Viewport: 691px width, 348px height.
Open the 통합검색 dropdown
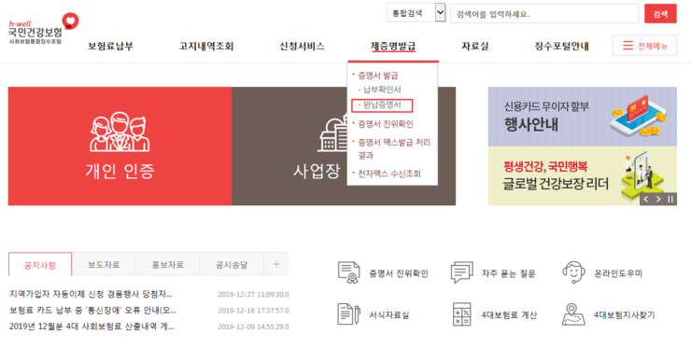[416, 13]
